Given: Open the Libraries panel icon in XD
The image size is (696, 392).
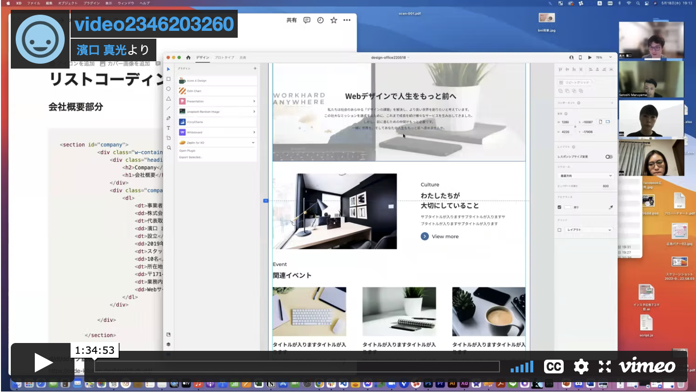Looking at the screenshot, I should coord(169,335).
